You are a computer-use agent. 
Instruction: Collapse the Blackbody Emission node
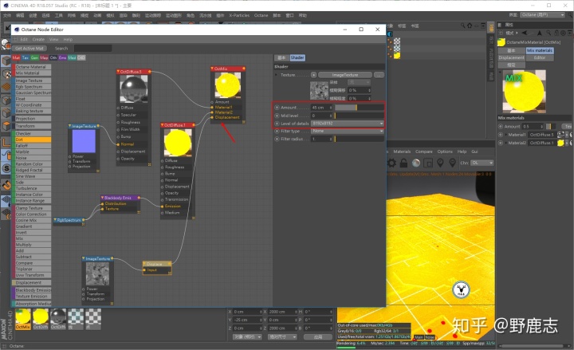pyautogui.click(x=103, y=198)
